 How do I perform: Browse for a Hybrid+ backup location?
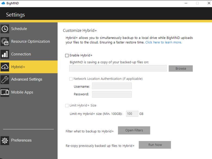[181, 69]
